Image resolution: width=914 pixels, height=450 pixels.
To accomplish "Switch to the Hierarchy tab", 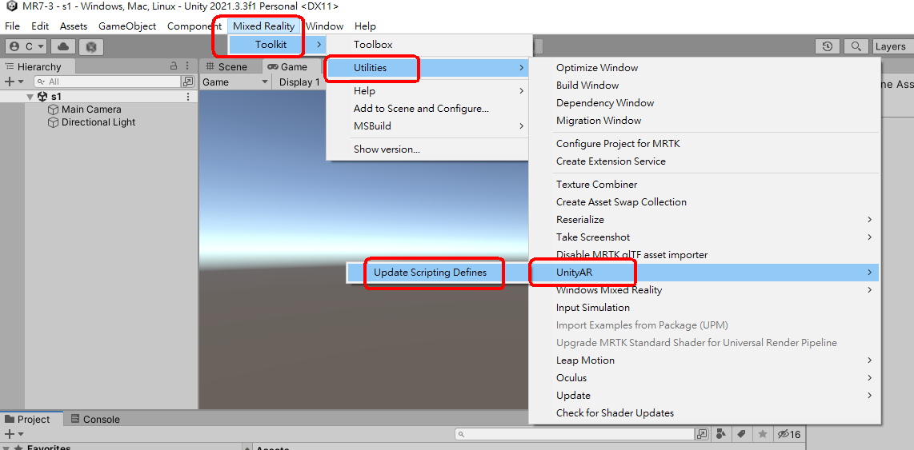I will coord(38,67).
